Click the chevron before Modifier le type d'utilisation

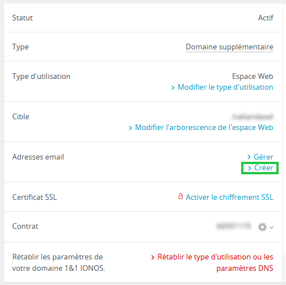173,87
